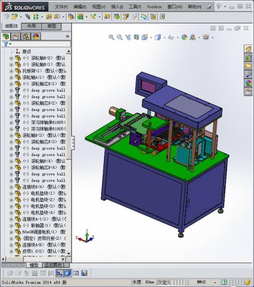Viewport: 254px width, 287px height.
Task: Click the Exploded View icon
Action: [126, 17]
